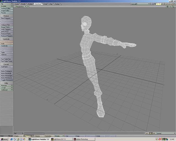Select the W weight map button
The image size is (176, 141).
[x=147, y=133]
